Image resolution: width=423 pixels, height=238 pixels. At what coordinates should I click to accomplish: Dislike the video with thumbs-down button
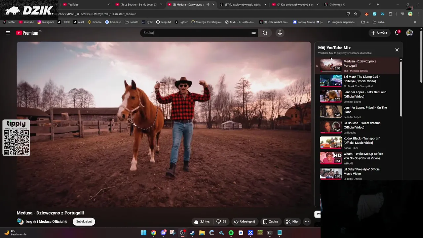click(221, 221)
